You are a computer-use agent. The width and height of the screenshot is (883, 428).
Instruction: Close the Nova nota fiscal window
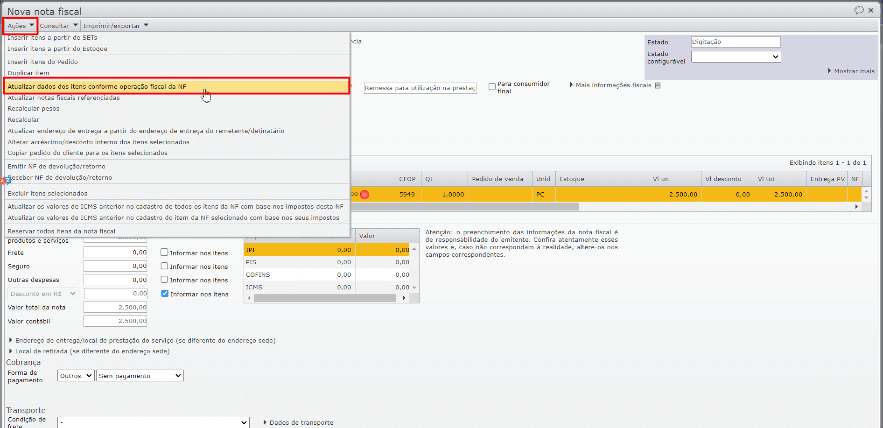pyautogui.click(x=871, y=10)
